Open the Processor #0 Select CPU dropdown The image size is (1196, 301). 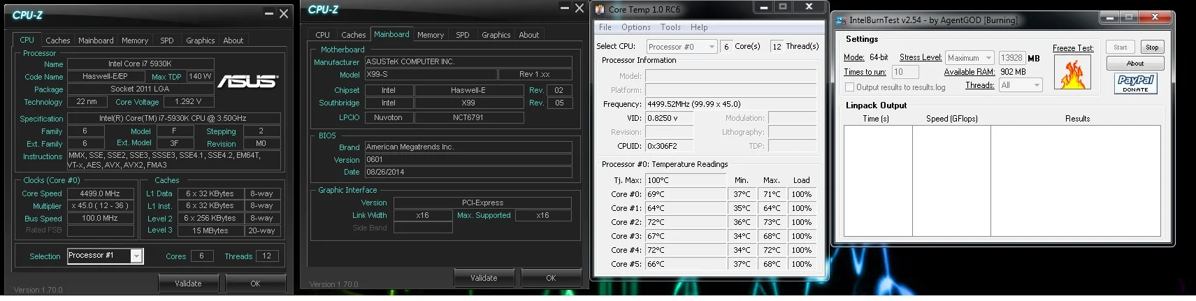pos(682,47)
